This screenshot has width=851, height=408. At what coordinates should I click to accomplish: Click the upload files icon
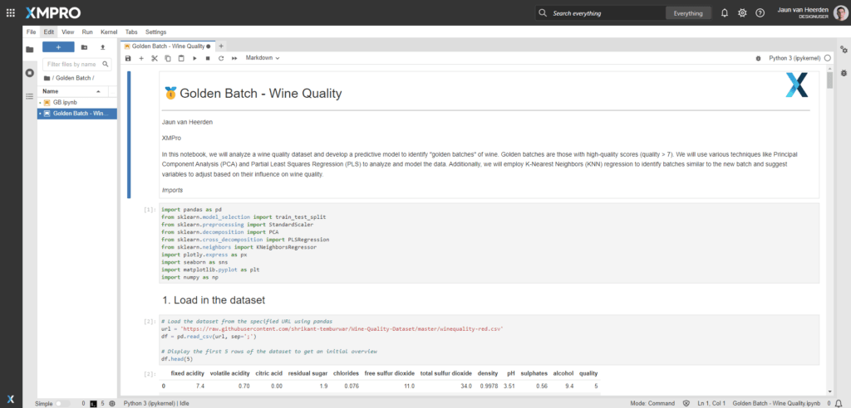tap(102, 47)
